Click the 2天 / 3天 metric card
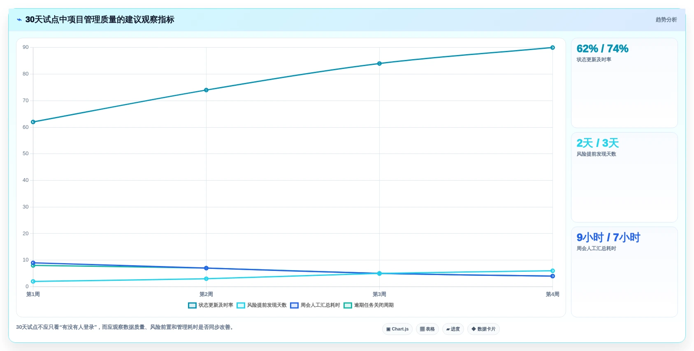Image resolution: width=694 pixels, height=351 pixels. 624,177
